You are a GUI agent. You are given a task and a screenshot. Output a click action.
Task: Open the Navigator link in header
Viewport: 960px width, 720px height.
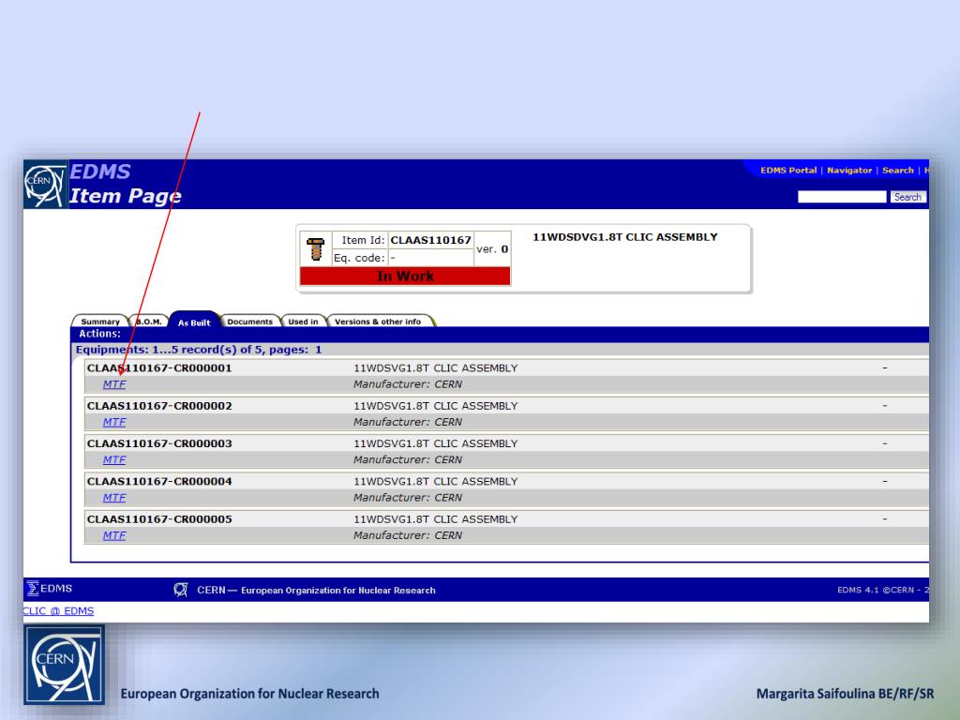[849, 171]
